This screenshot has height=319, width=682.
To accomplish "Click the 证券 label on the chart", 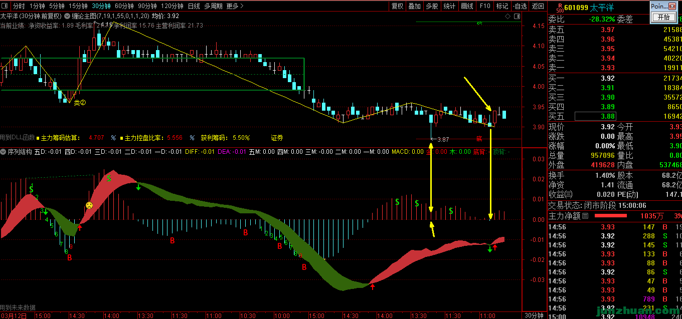I will coord(277,137).
